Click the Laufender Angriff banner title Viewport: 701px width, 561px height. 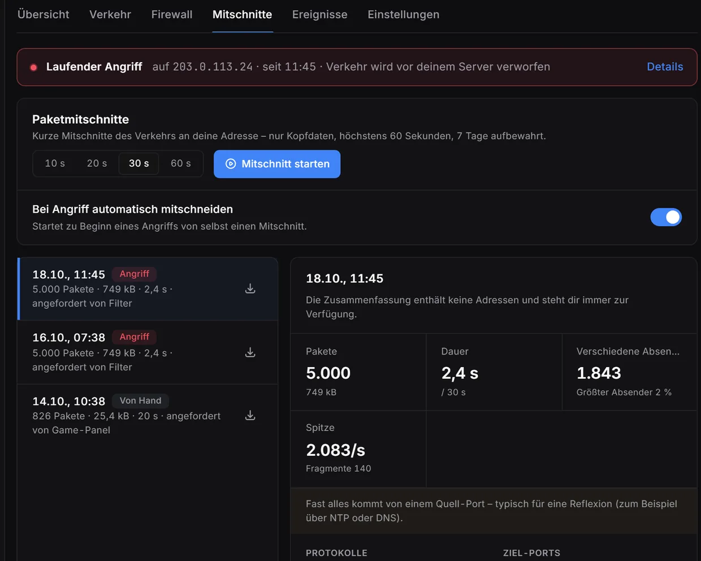(x=94, y=67)
